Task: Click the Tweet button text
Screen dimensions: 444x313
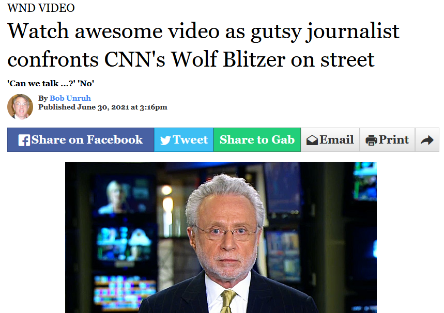Action: (190, 140)
